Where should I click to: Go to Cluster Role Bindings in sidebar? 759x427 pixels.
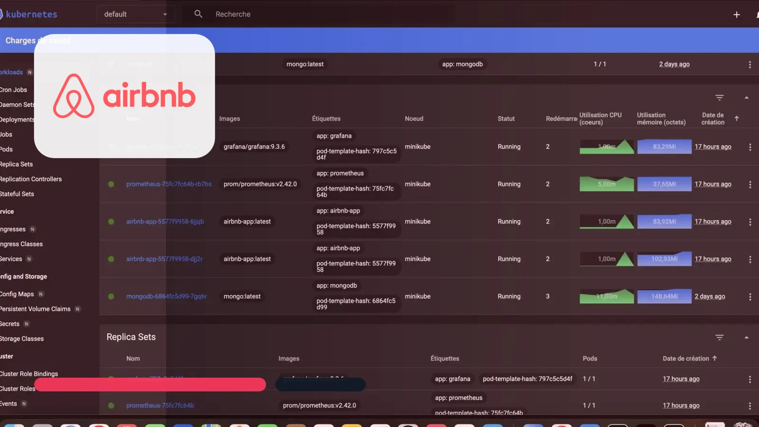(29, 374)
